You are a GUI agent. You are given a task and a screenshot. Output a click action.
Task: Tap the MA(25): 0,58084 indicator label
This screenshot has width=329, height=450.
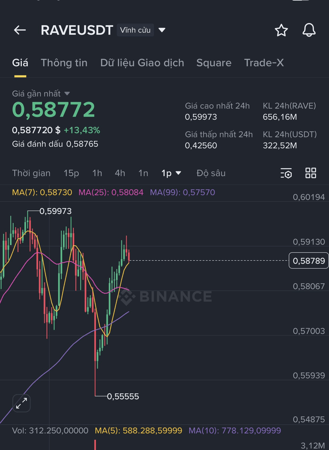click(111, 192)
